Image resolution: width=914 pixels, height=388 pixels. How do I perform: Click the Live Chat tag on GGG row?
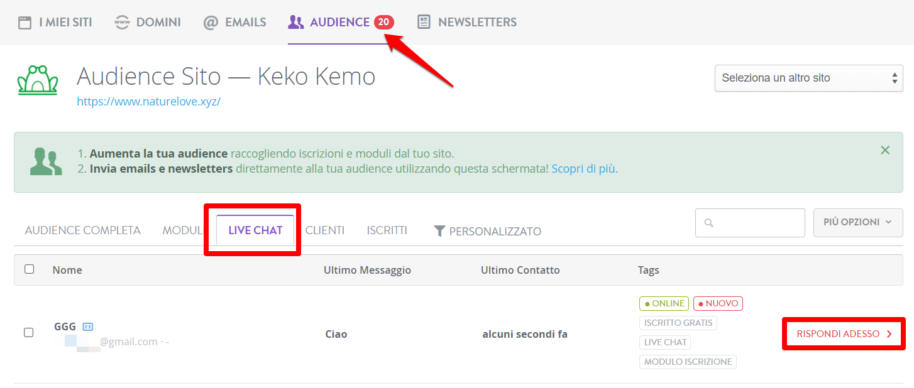point(665,342)
